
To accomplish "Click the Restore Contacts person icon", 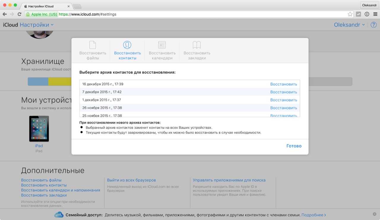I will [x=127, y=45].
